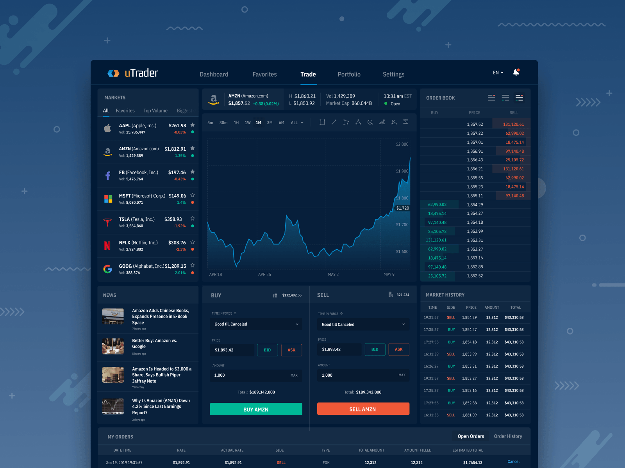Click the Facebook logo in markets list
The width and height of the screenshot is (625, 468).
click(108, 176)
